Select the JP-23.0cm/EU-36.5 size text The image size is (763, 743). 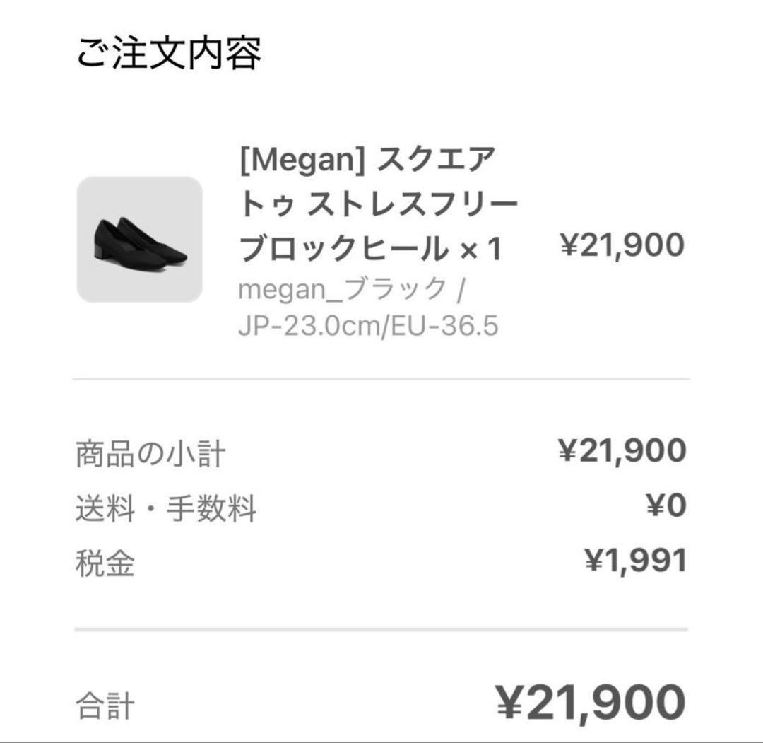369,327
